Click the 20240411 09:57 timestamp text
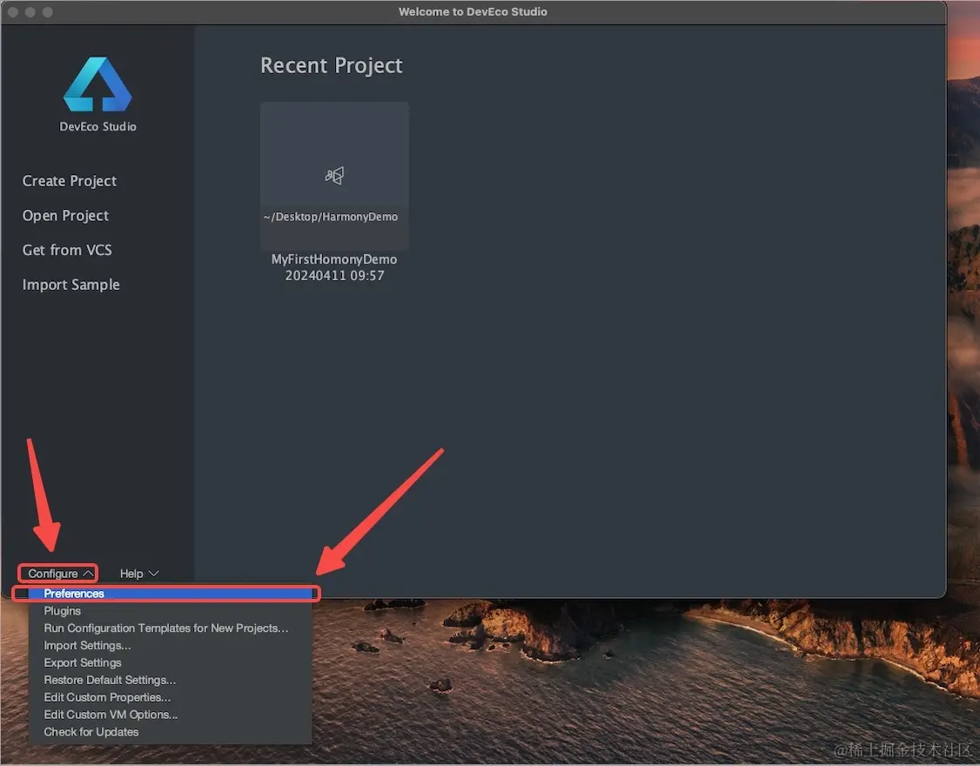 334,276
